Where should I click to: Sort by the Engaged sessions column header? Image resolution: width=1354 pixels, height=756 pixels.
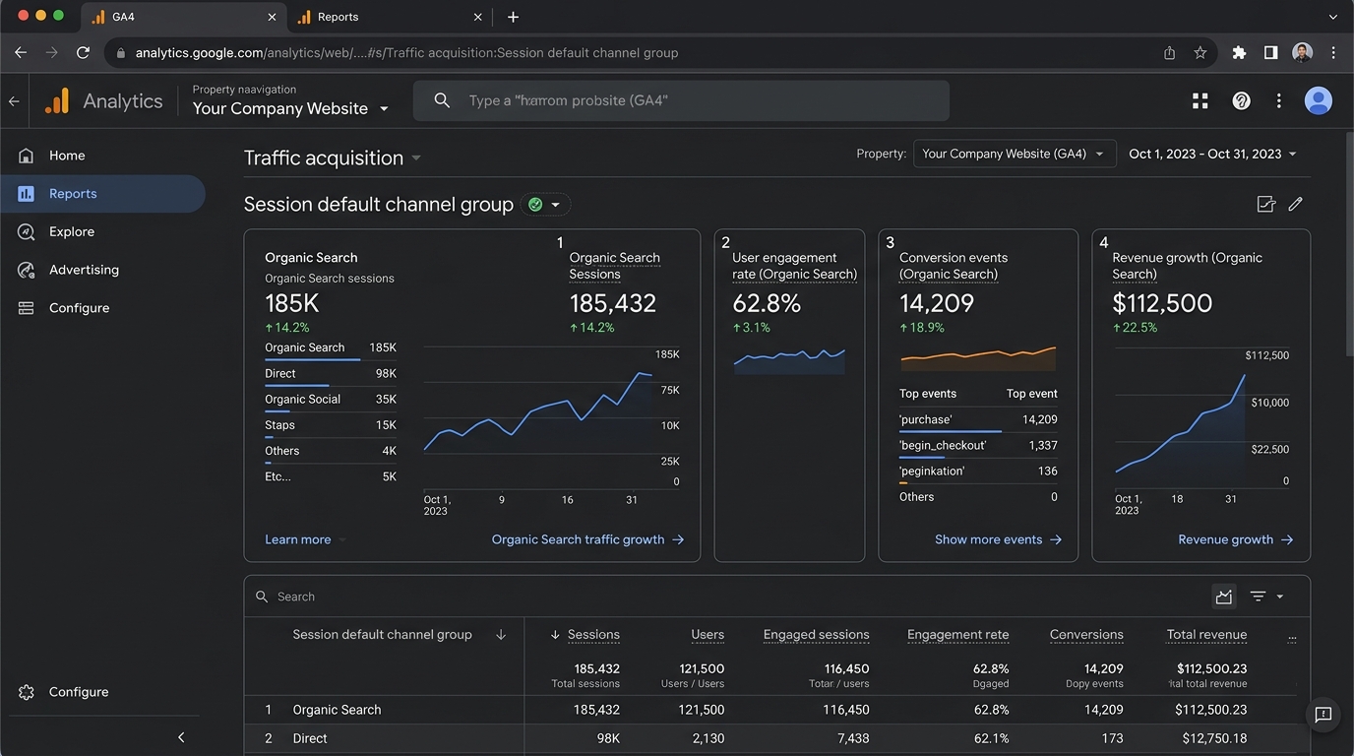(816, 635)
